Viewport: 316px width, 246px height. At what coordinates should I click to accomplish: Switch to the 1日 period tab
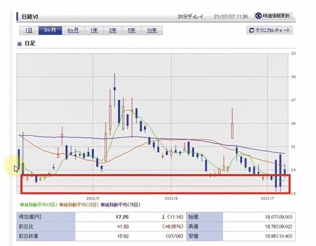coord(29,31)
